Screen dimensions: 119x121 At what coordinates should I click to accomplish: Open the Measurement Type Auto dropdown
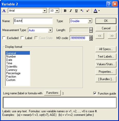(x=50, y=30)
